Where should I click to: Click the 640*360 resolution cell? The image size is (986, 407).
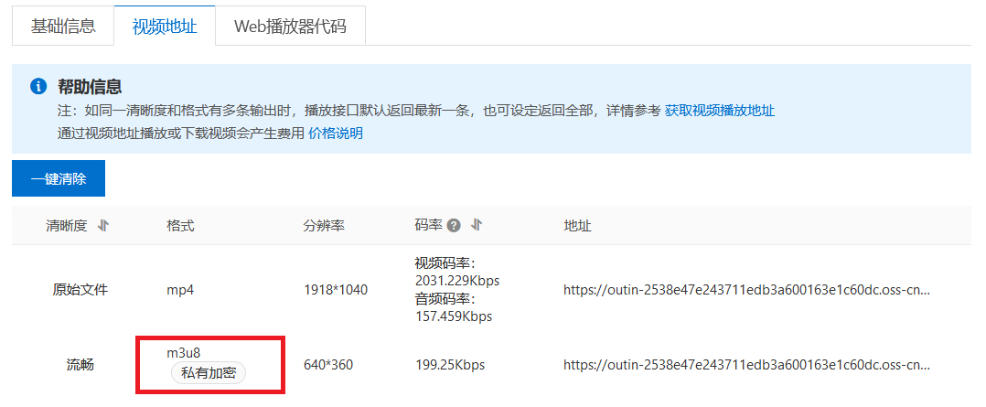[327, 365]
